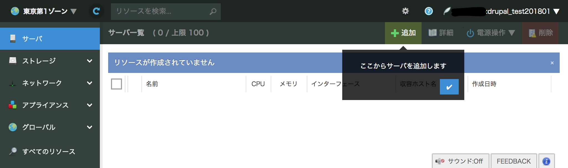
Task: Click the 追加 add server button
Action: [x=403, y=33]
